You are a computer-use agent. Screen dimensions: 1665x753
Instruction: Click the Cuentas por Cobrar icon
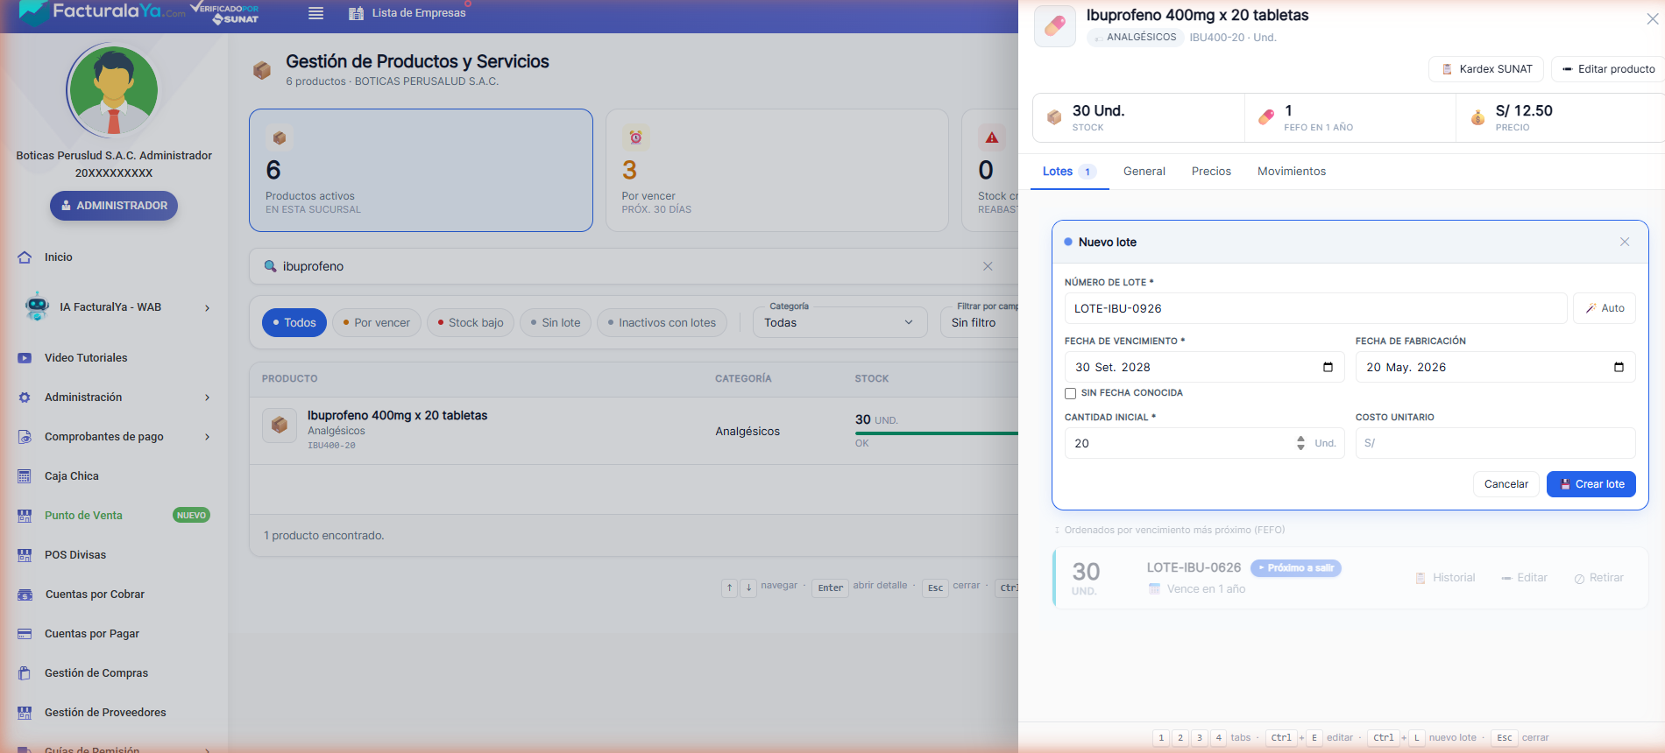click(25, 595)
